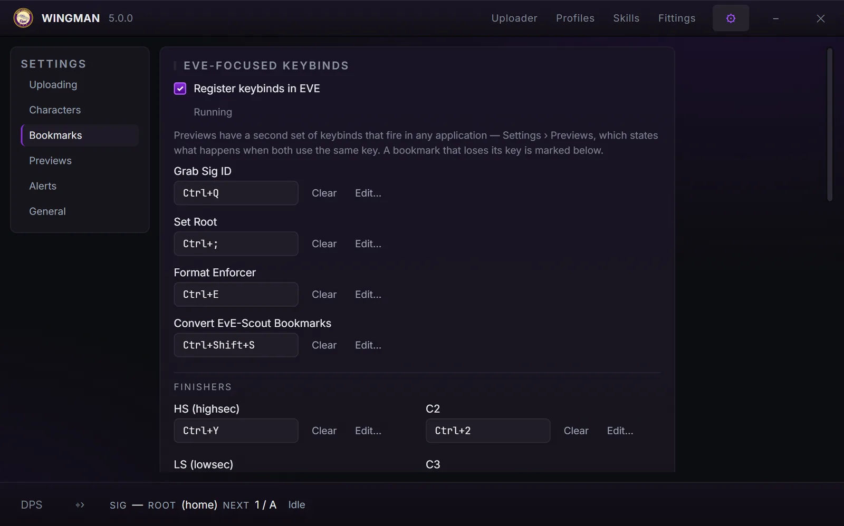Select Characters in settings sidebar

(80, 110)
